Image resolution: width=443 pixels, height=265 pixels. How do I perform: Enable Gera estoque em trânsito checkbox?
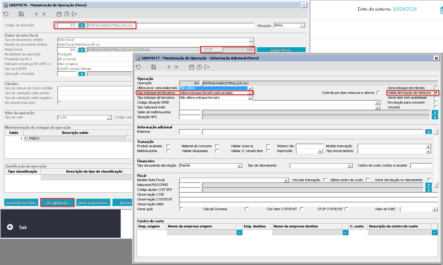tap(436, 88)
